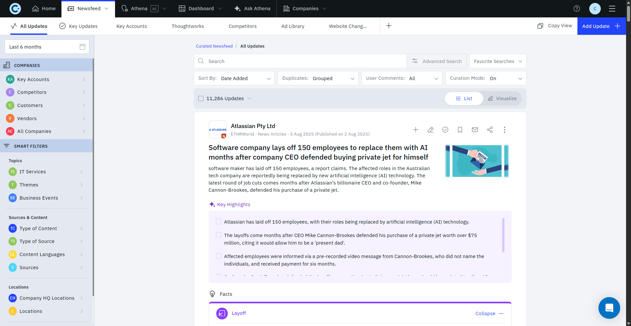
Task: Click the Add Update button
Action: pos(601,26)
